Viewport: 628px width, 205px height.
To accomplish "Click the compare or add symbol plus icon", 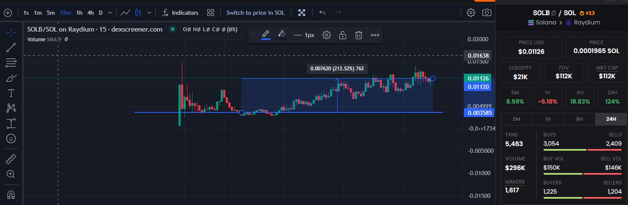I will pyautogui.click(x=8, y=13).
